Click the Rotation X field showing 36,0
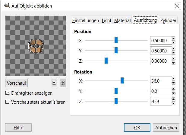 click(161, 81)
